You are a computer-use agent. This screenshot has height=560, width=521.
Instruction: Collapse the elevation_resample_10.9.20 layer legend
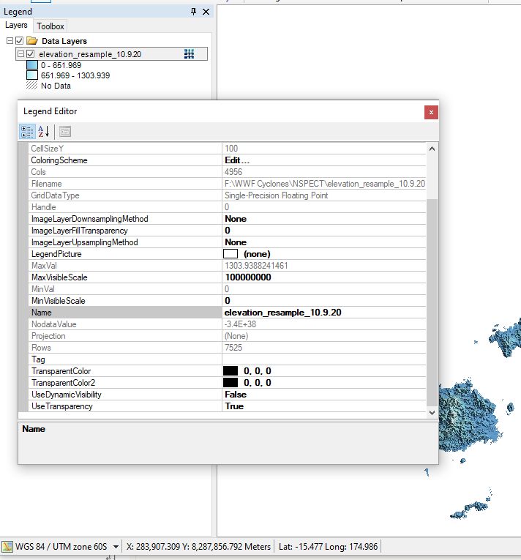pyautogui.click(x=20, y=54)
